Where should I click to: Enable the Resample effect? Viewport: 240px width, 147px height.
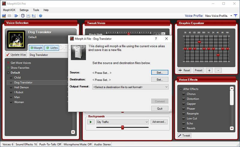[184, 113]
